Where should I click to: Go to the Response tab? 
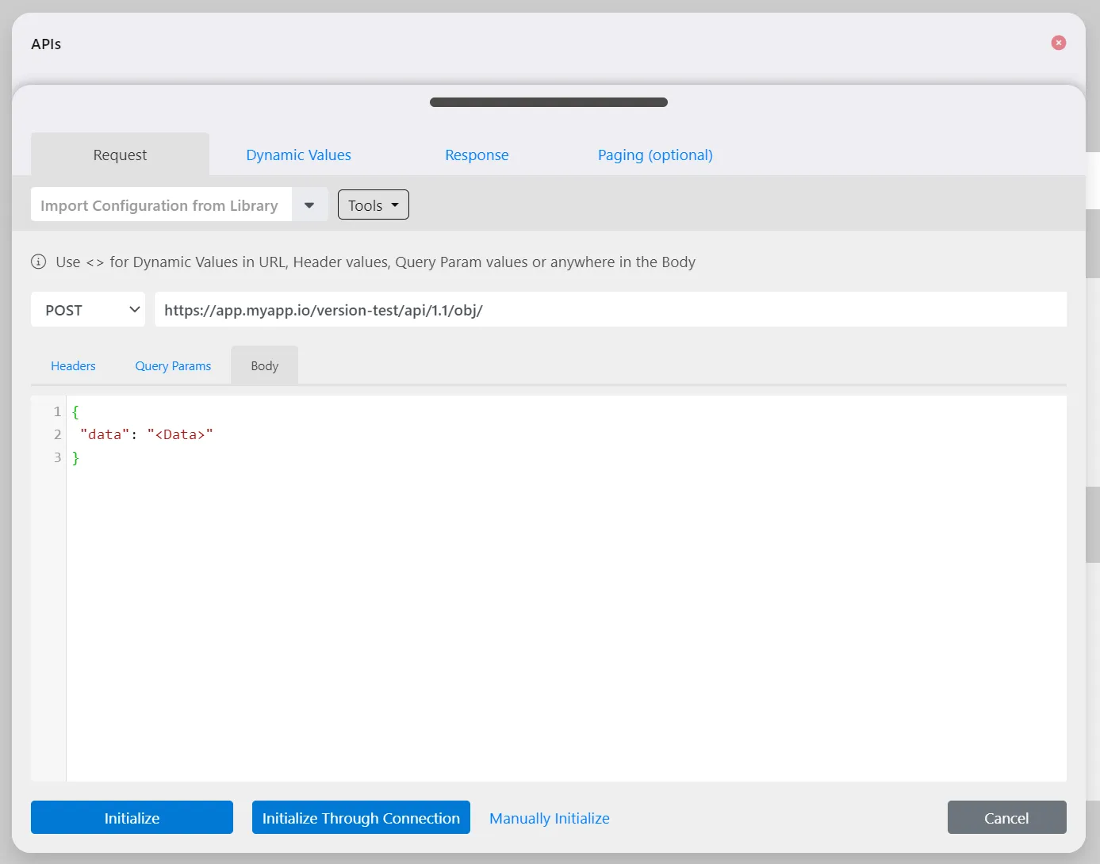pyautogui.click(x=477, y=155)
